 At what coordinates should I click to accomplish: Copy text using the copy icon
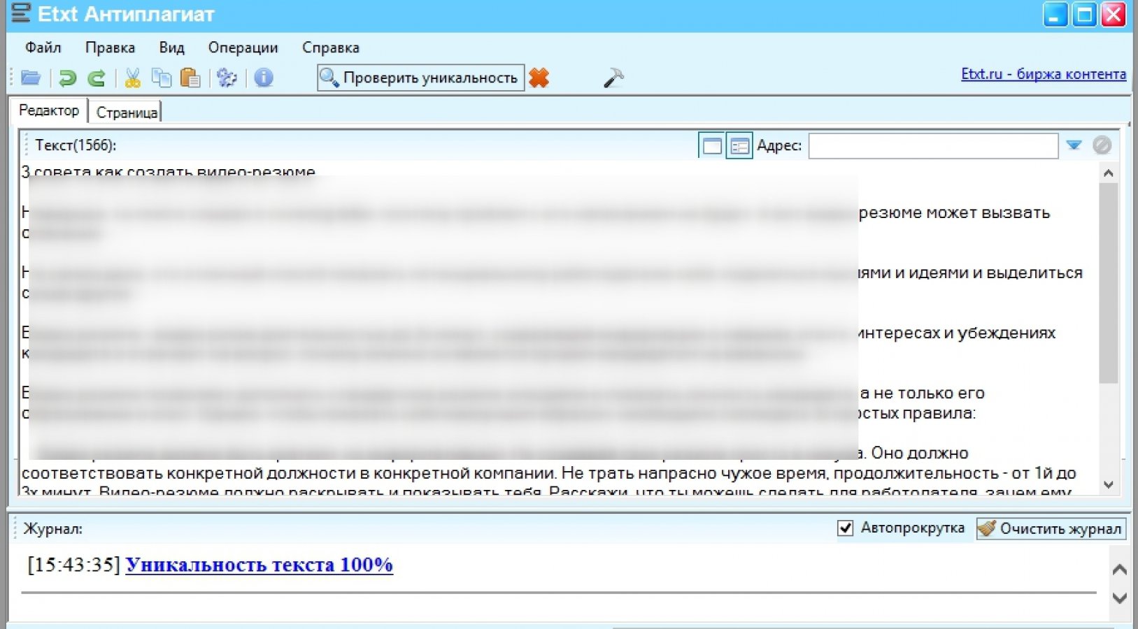click(x=162, y=78)
